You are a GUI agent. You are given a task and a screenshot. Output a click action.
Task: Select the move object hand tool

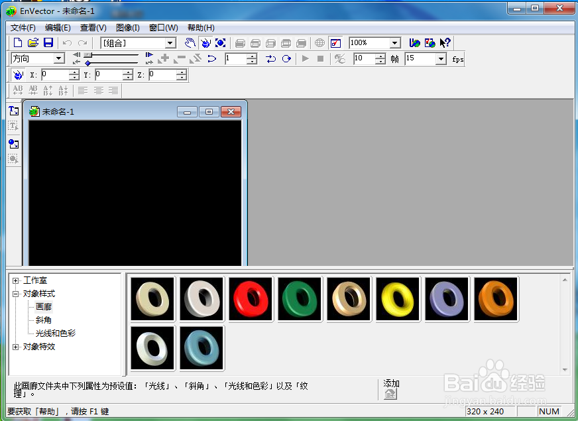coord(190,43)
